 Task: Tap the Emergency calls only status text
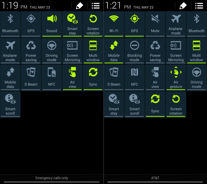[52, 178]
